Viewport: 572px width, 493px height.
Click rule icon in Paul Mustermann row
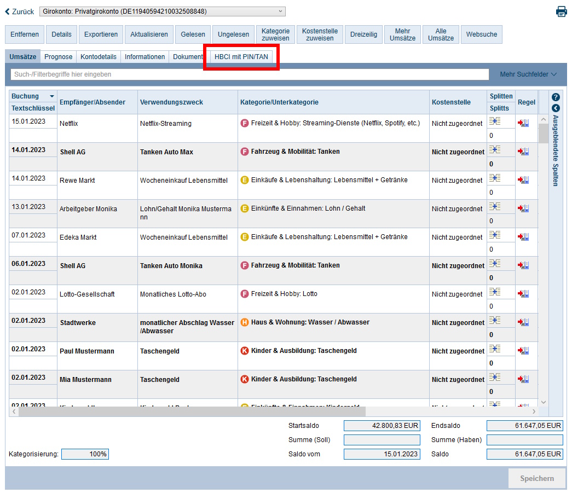point(523,350)
